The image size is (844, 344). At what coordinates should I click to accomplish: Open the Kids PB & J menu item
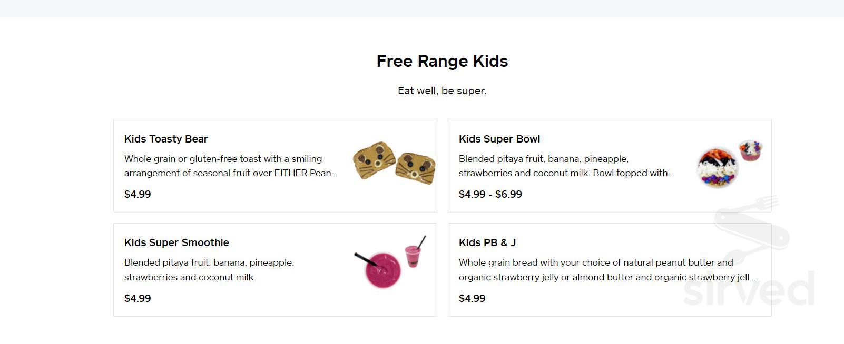pos(487,242)
